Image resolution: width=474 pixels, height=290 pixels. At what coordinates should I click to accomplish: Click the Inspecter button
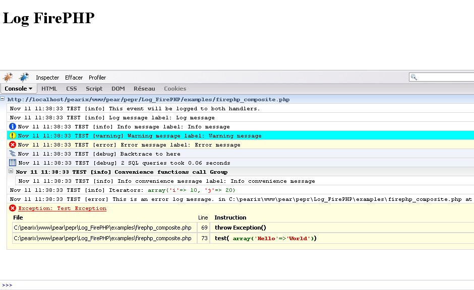(47, 78)
